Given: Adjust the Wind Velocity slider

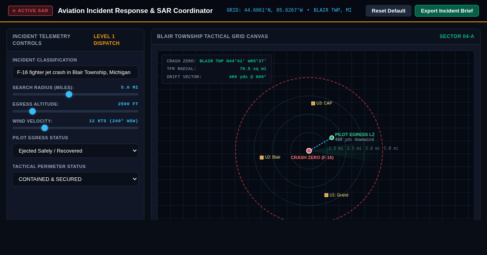Looking at the screenshot, I should click(x=75, y=128).
